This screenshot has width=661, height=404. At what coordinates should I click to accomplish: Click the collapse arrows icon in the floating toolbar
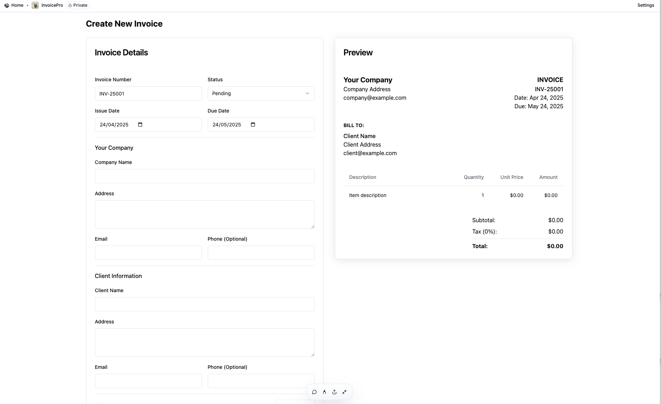click(x=344, y=392)
